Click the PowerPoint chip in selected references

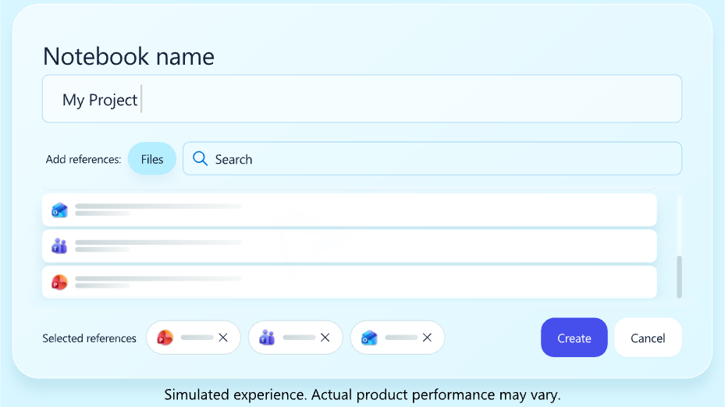(194, 338)
